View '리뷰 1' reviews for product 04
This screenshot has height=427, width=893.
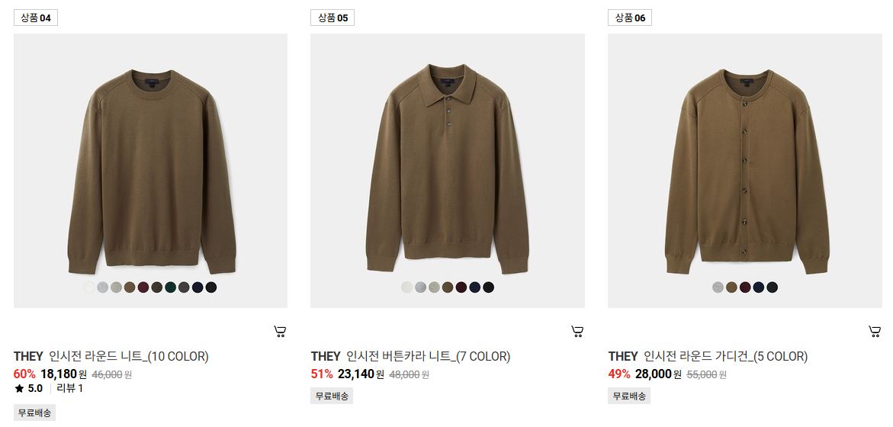coord(70,389)
